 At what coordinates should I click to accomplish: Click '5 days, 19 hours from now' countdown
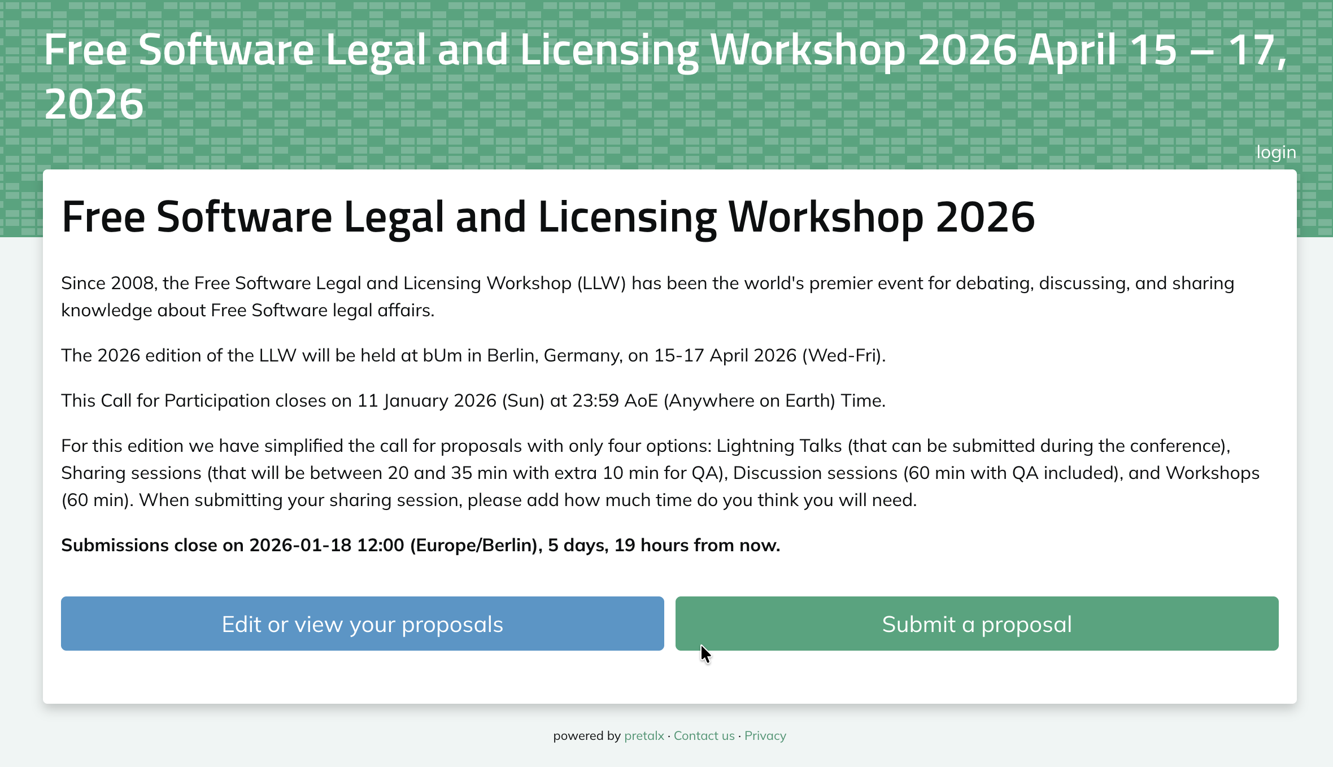[664, 545]
